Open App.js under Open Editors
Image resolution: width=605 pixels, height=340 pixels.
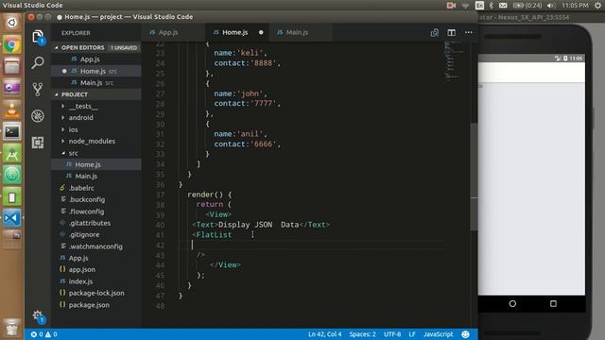pyautogui.click(x=96, y=59)
